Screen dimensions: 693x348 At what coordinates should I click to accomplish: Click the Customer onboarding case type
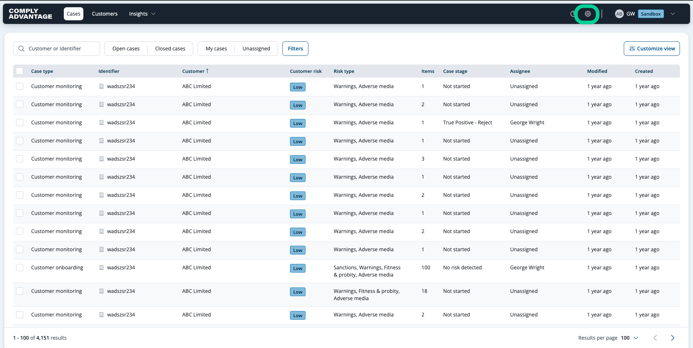57,268
